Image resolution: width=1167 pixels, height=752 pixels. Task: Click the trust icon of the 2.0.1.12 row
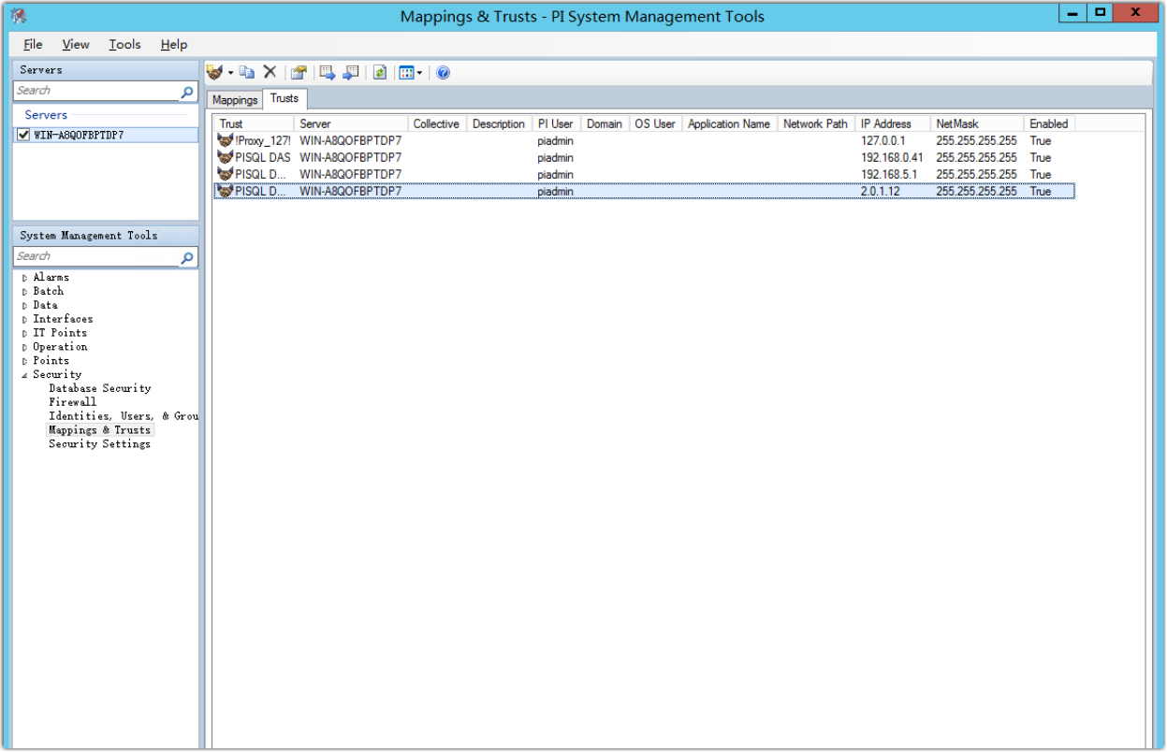tap(225, 191)
